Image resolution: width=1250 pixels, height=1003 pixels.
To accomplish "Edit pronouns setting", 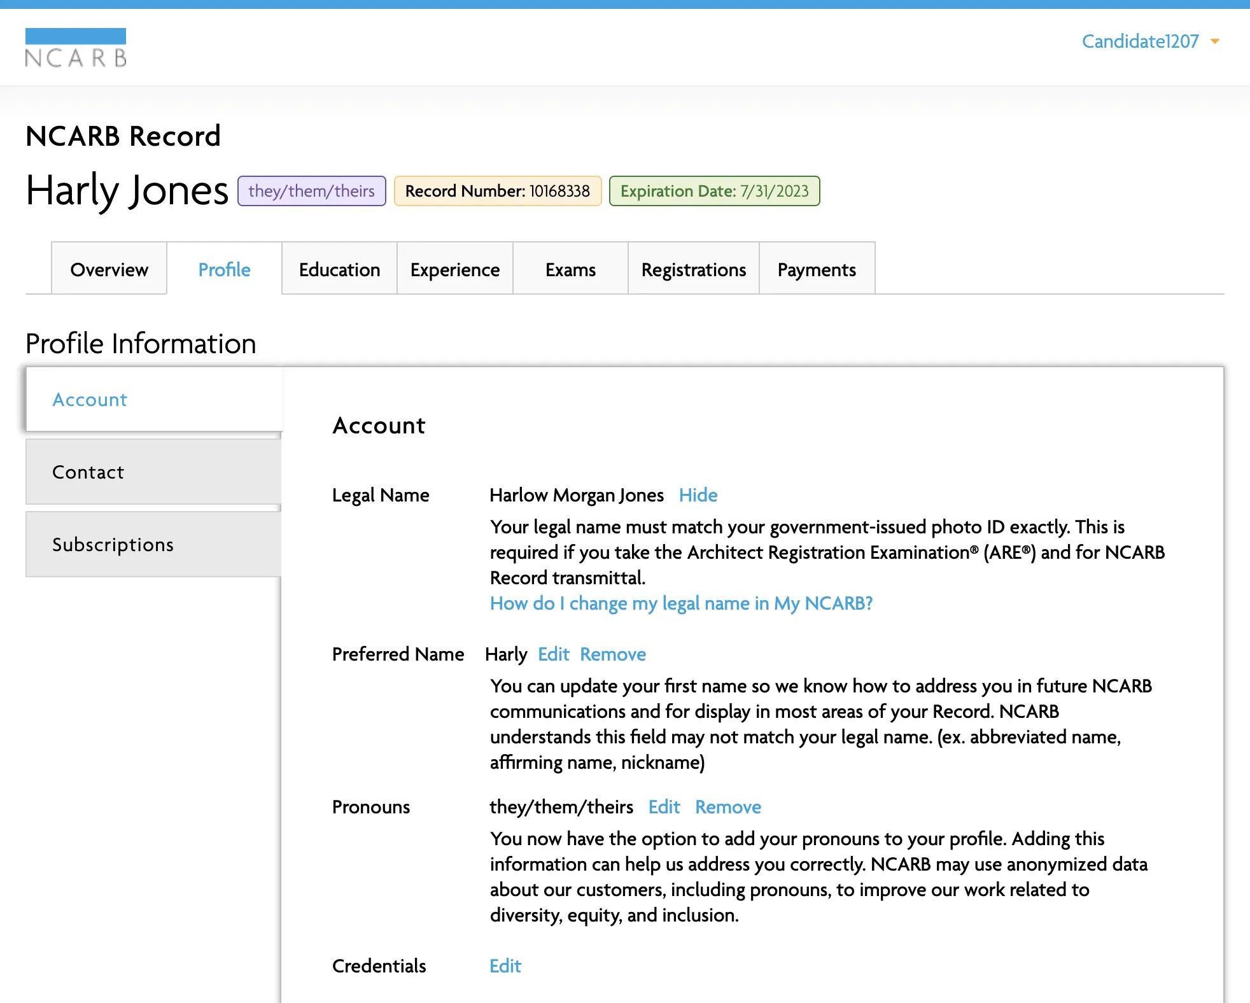I will [x=663, y=808].
